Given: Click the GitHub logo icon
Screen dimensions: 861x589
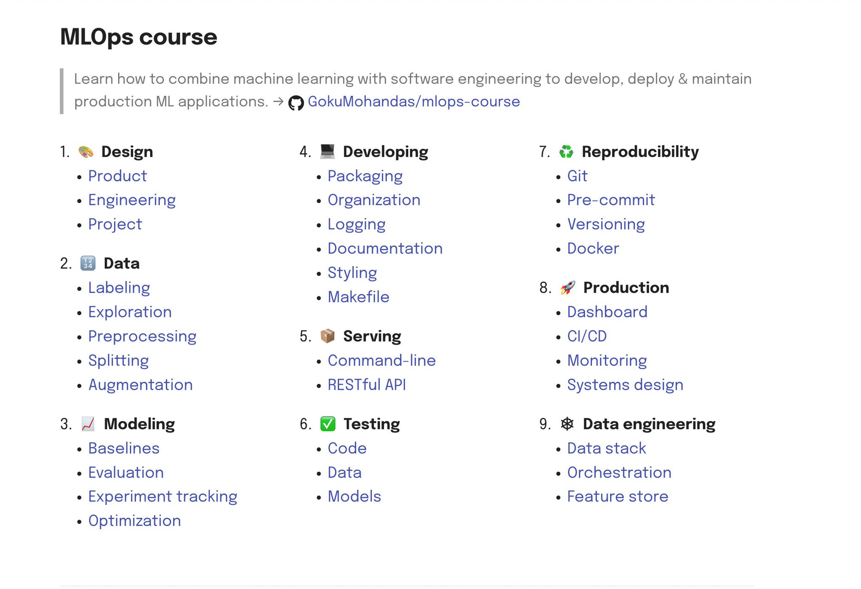Looking at the screenshot, I should click(x=296, y=102).
